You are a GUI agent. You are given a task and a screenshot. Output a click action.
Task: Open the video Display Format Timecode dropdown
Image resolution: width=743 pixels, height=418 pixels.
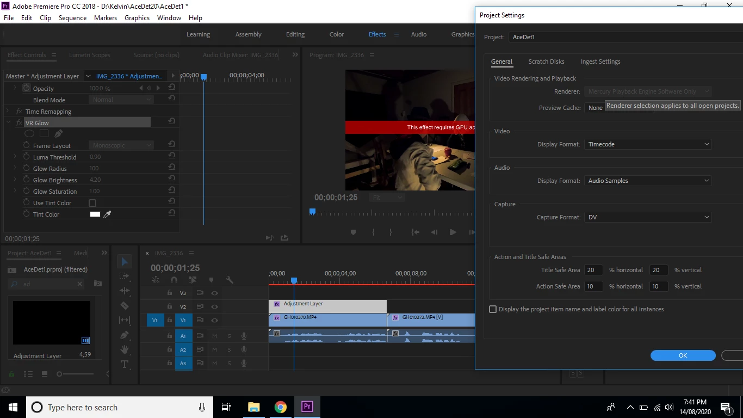point(648,144)
